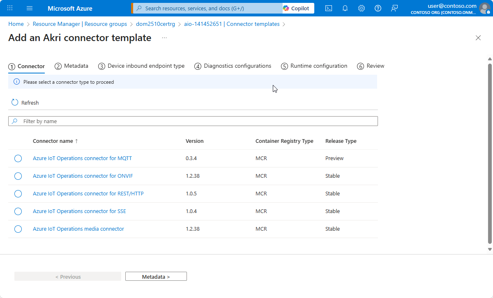
Task: Refresh the connector template list
Action: tap(25, 102)
